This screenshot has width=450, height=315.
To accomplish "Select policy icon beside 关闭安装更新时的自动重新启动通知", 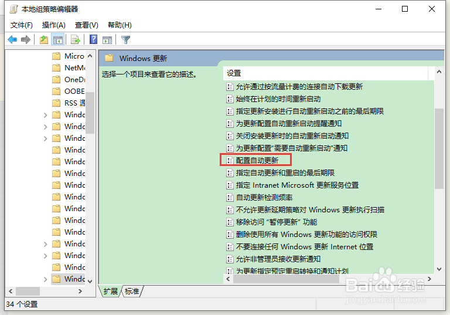I will point(230,136).
